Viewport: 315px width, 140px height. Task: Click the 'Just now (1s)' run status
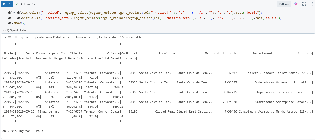pos(28,4)
